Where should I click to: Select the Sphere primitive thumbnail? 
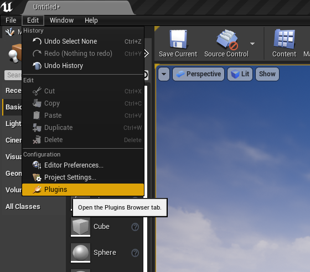click(x=80, y=253)
